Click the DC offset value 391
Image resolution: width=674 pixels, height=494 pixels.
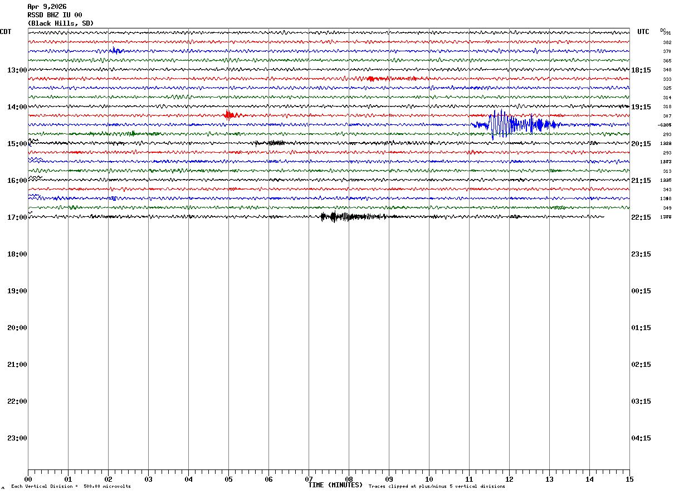(667, 33)
